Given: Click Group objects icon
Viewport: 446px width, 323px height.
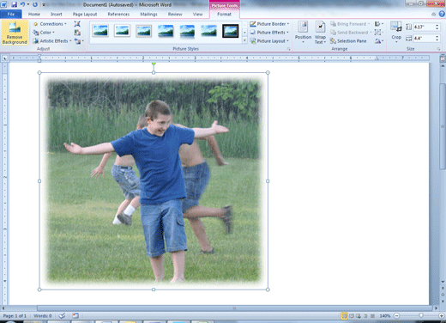Looking at the screenshot, I should click(x=378, y=33).
